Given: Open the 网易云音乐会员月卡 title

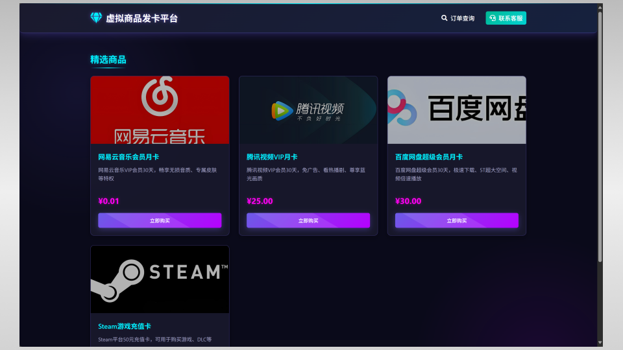Looking at the screenshot, I should [x=128, y=157].
